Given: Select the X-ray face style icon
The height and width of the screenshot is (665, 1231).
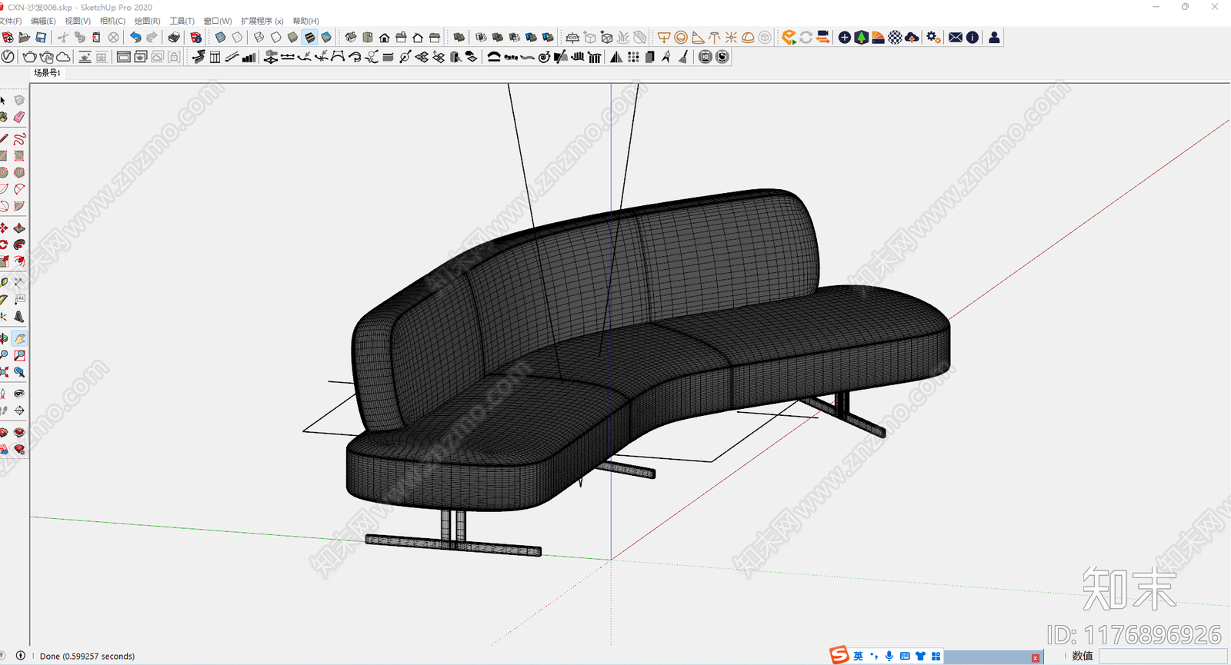Looking at the screenshot, I should coord(221,37).
